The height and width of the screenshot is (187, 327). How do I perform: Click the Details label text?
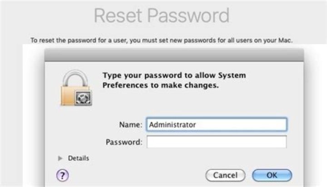(x=78, y=158)
